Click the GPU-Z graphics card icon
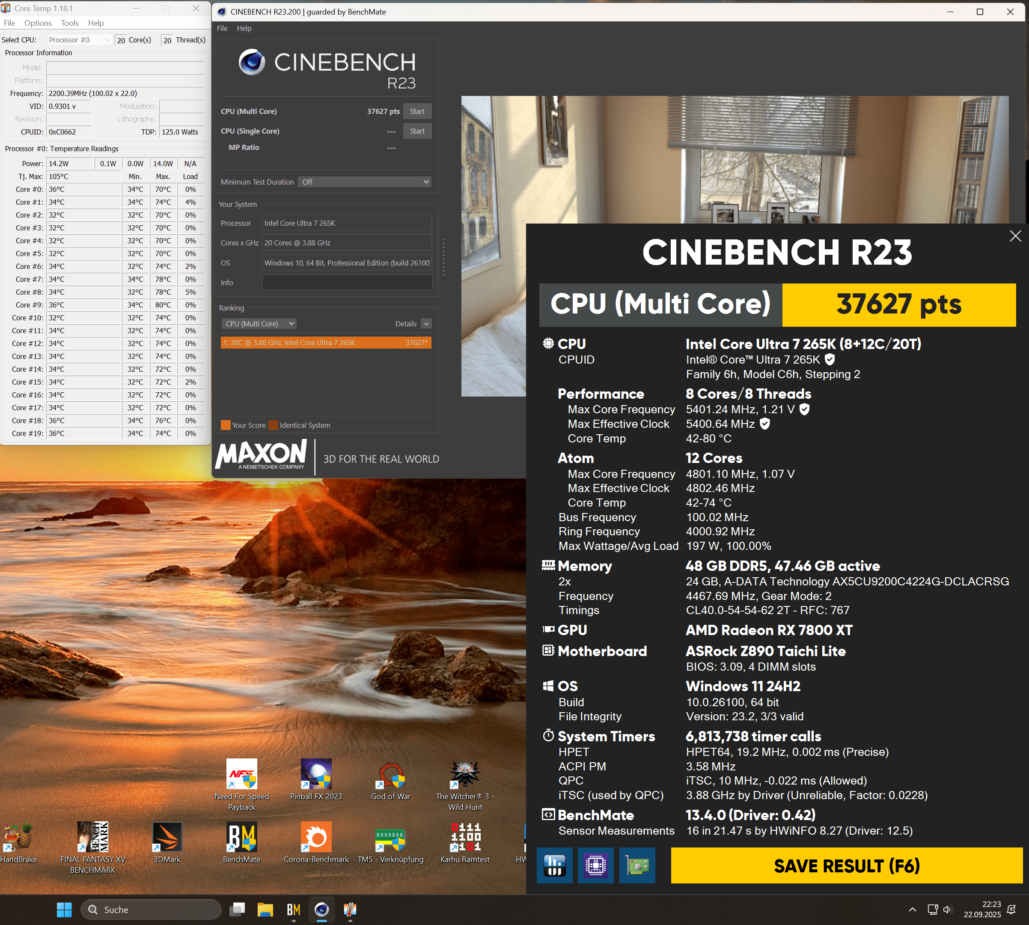This screenshot has height=925, width=1029. [637, 865]
